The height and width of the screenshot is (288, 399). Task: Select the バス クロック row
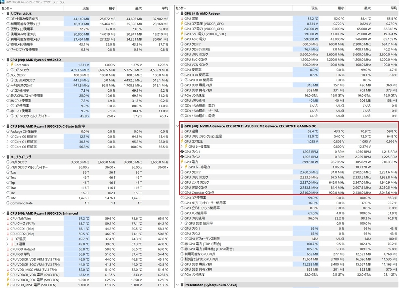[86, 75]
